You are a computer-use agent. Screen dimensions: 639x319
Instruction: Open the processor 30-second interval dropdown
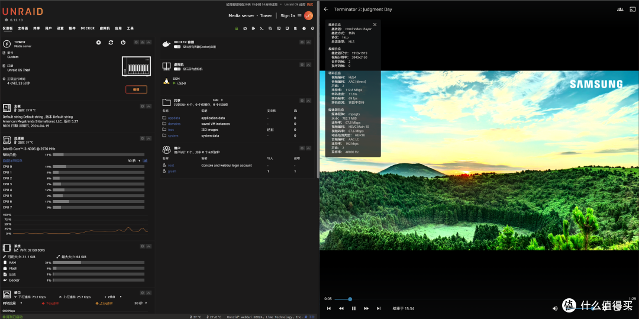[x=134, y=161]
